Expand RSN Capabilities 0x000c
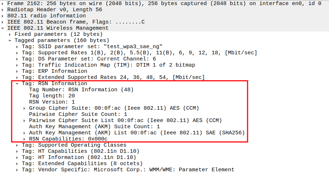The height and width of the screenshot is (176, 329). click(x=25, y=139)
